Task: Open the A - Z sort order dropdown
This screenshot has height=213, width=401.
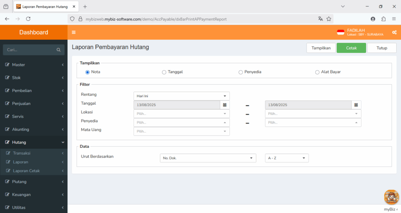Action: pos(287,158)
